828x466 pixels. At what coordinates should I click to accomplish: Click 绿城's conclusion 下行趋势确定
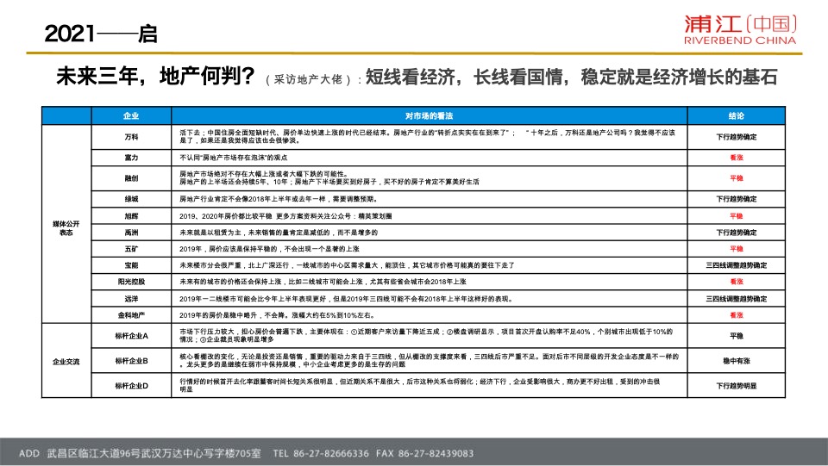tap(736, 199)
